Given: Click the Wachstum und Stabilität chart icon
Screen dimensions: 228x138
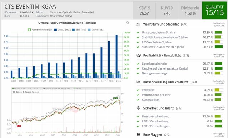Looking at the screenshot, I should pyautogui.click(x=139, y=24).
